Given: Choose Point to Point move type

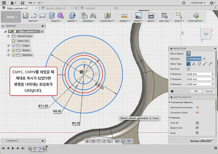Looking at the screenshot, I should coord(205,64).
